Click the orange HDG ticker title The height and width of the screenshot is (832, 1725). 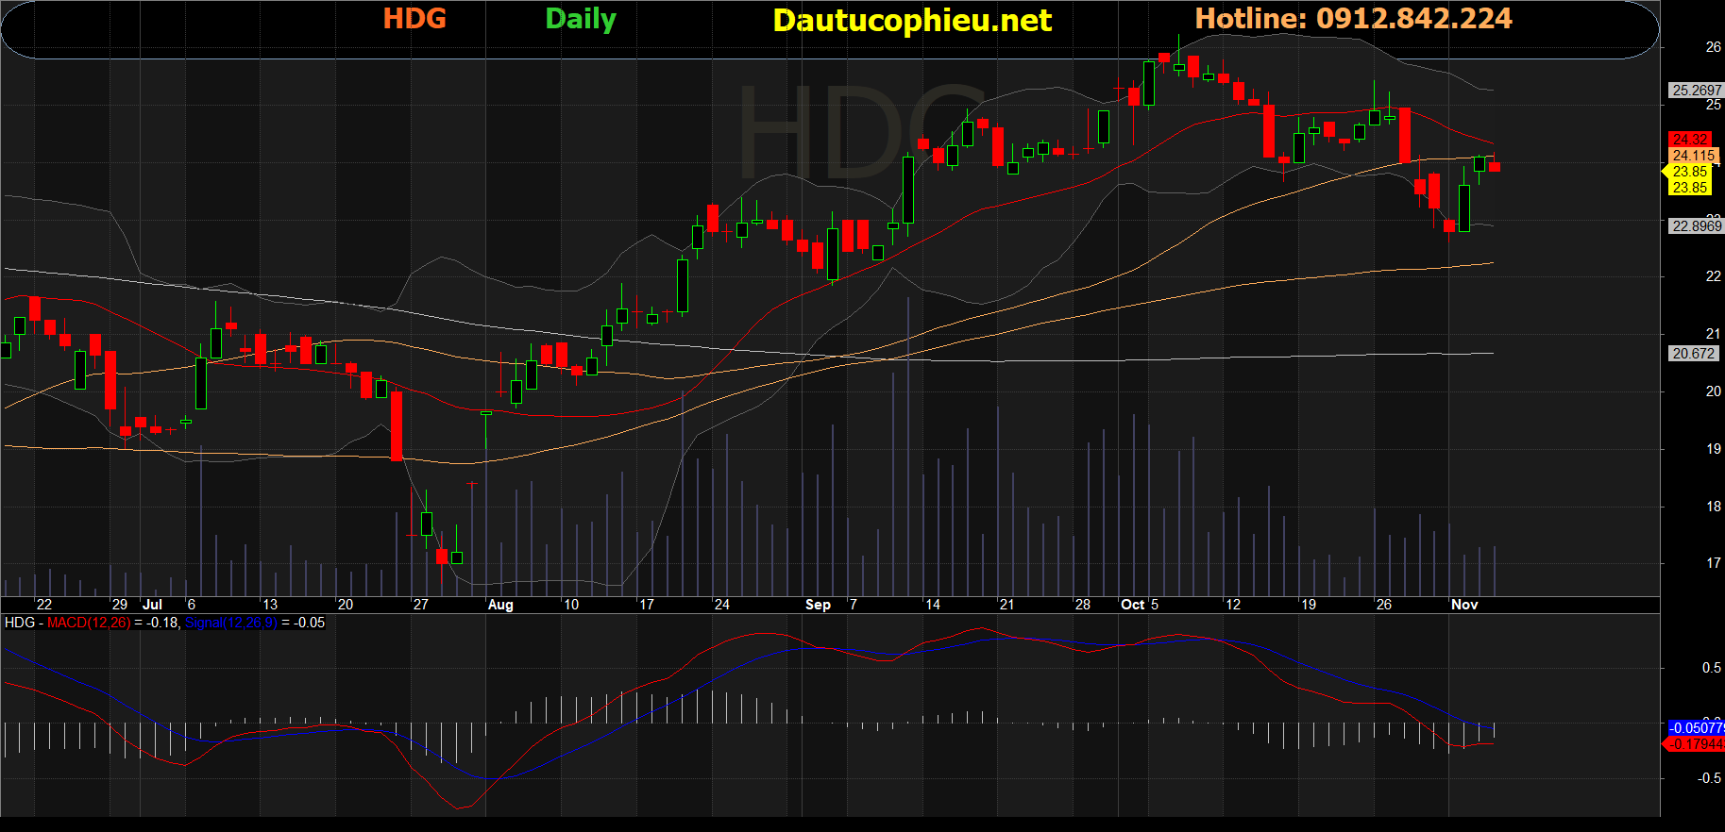tap(414, 19)
